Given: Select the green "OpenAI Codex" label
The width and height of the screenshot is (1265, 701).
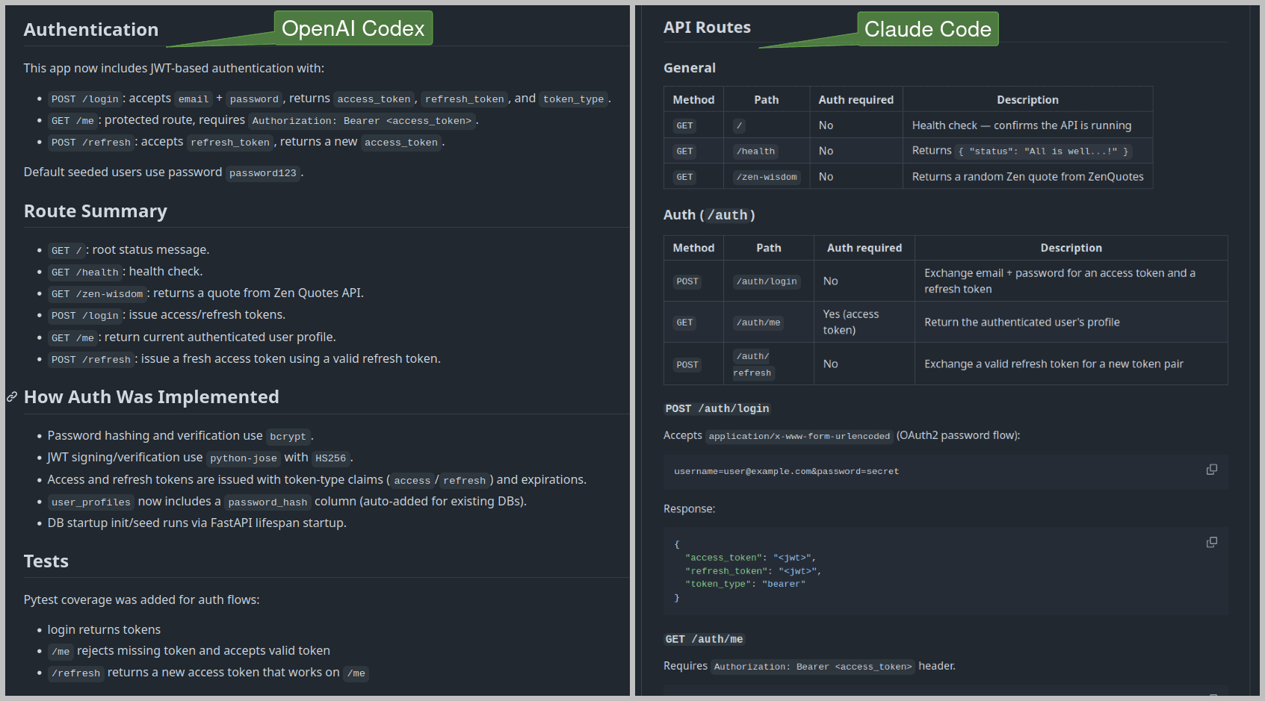Looking at the screenshot, I should coord(353,28).
